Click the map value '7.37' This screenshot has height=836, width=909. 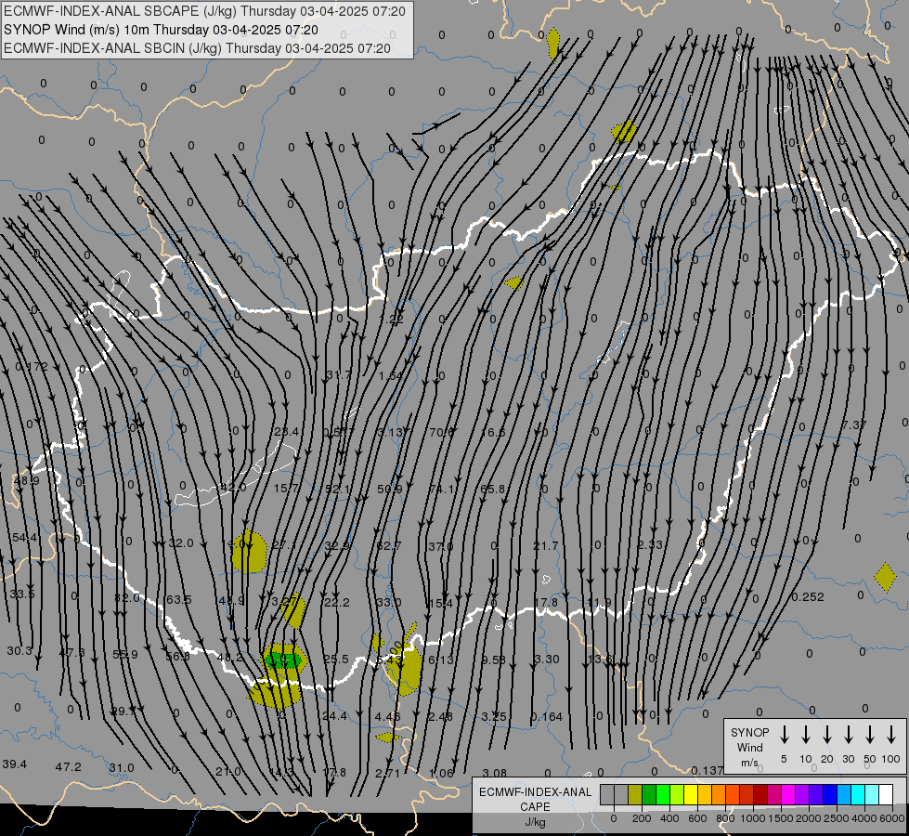tap(854, 425)
